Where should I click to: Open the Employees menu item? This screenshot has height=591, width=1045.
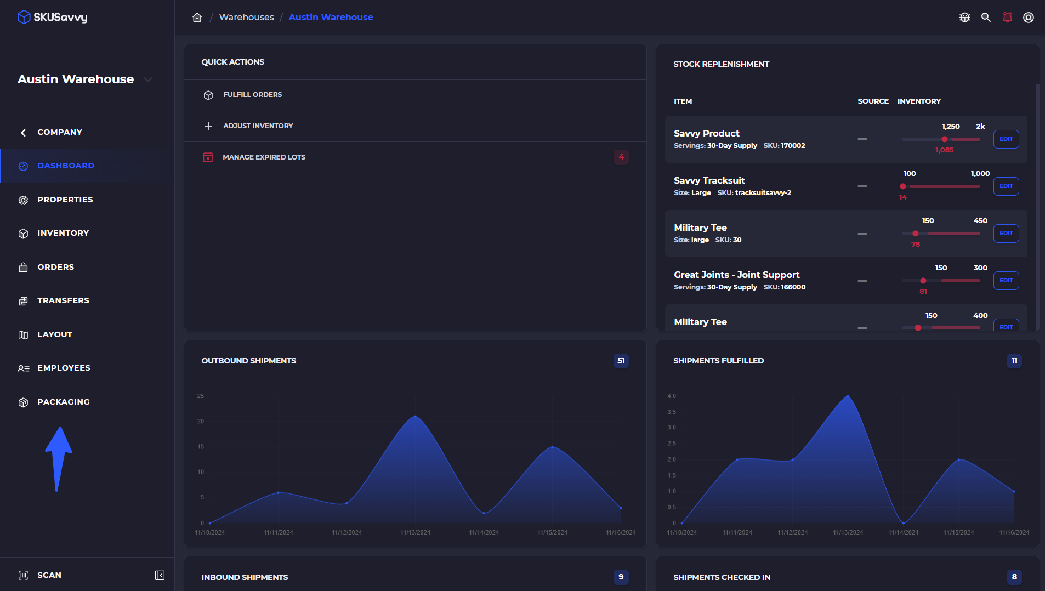point(87,368)
